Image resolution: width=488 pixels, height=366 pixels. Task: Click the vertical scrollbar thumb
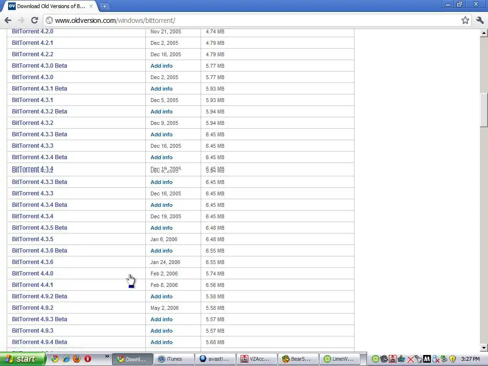point(484,110)
